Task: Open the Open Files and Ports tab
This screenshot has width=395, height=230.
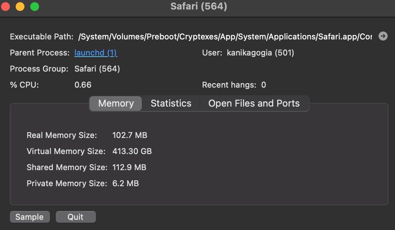Action: pyautogui.click(x=254, y=103)
